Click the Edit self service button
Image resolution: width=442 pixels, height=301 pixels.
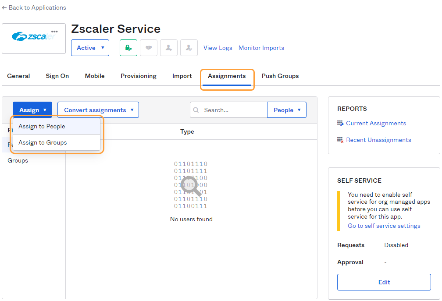click(x=384, y=282)
